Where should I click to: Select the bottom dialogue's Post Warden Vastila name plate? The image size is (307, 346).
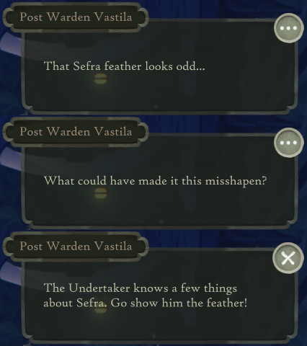[76, 247]
